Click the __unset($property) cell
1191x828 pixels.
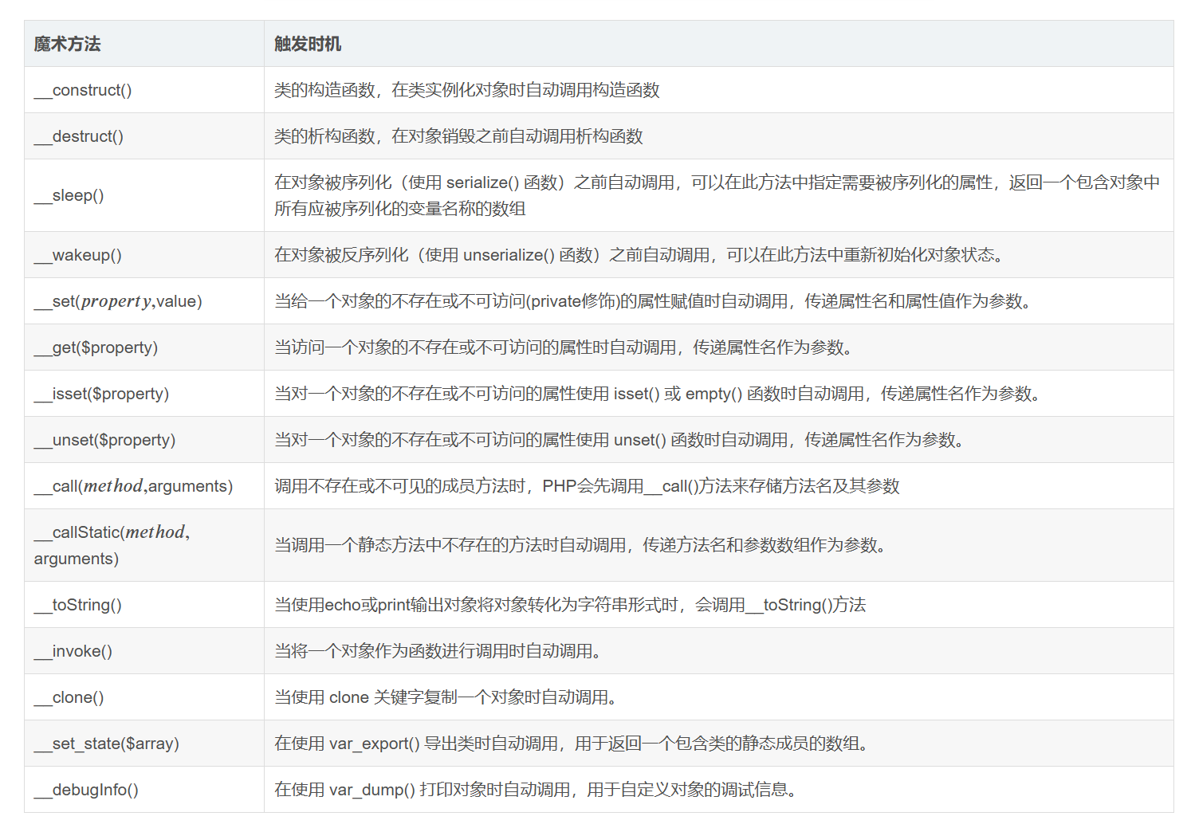[x=144, y=440]
